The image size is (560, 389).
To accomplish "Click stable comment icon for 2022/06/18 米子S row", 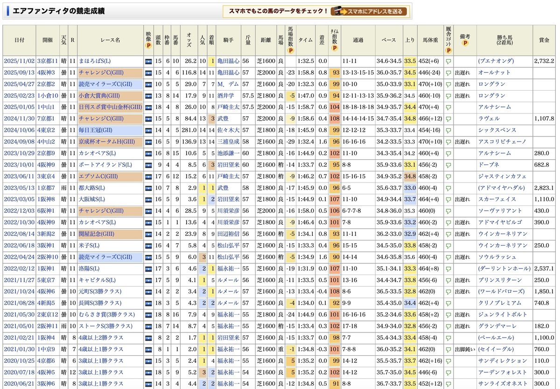I will (448, 245).
